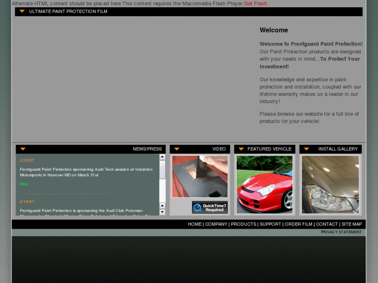Image resolution: width=378 pixels, height=283 pixels.
Task: Click the news scrollbar up arrow
Action: [x=162, y=157]
